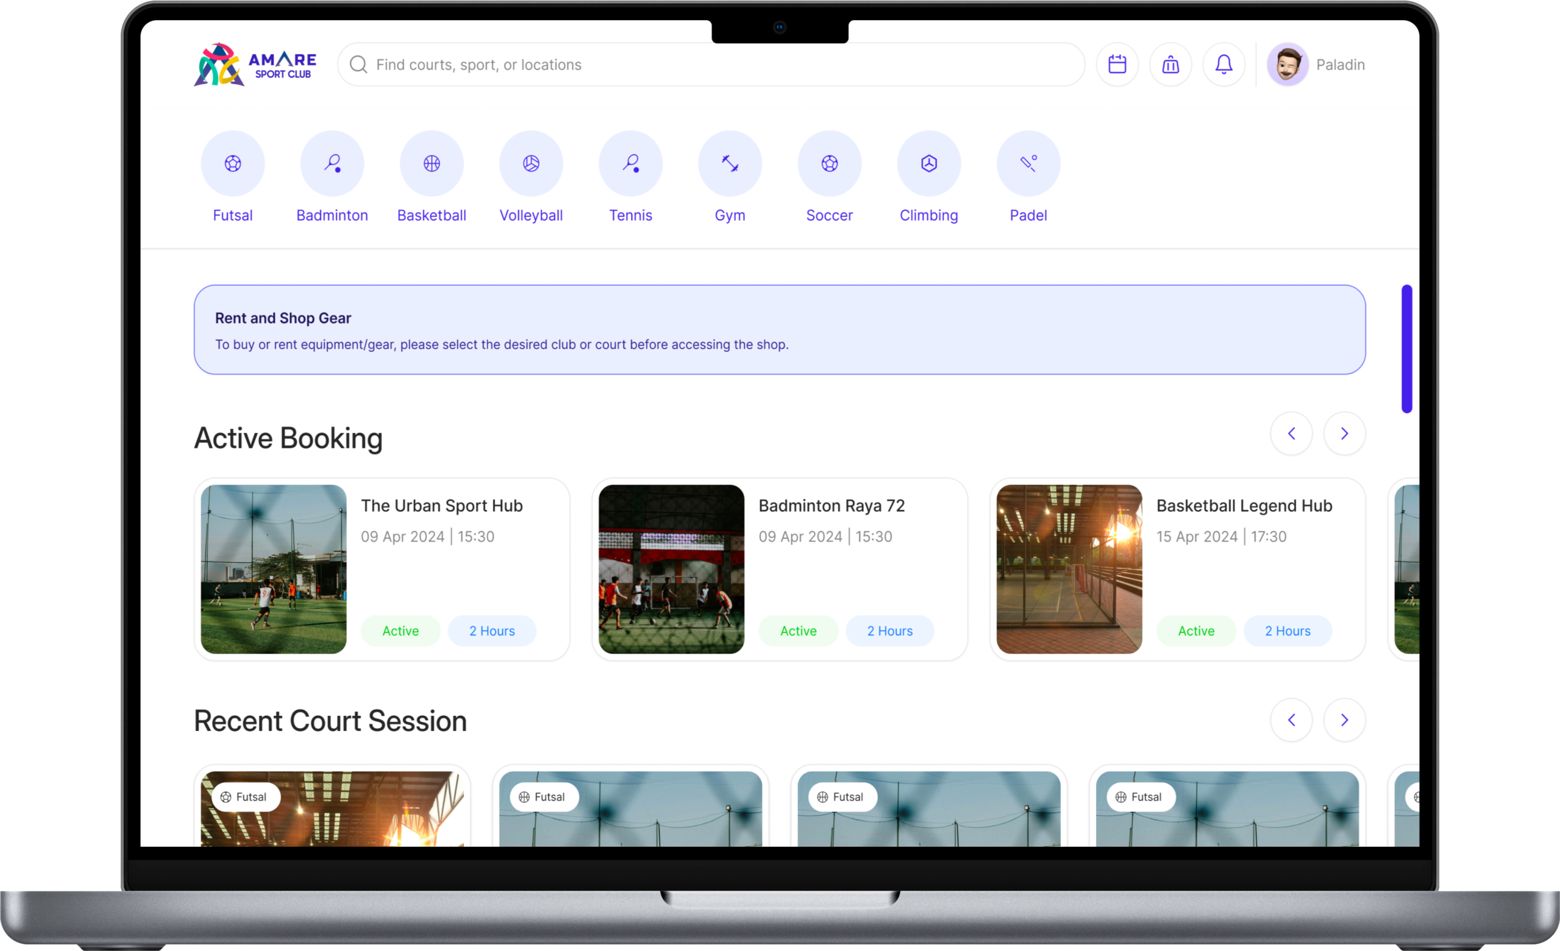
Task: Click the Padel category label
Action: (x=1028, y=215)
